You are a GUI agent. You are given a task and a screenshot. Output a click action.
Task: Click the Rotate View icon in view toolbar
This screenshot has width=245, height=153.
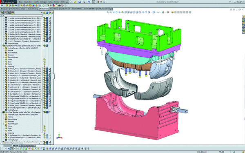point(116,12)
